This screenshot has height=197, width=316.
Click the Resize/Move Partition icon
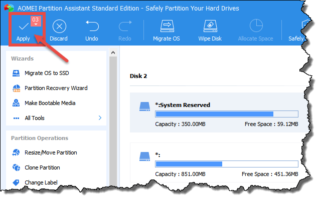(x=16, y=152)
